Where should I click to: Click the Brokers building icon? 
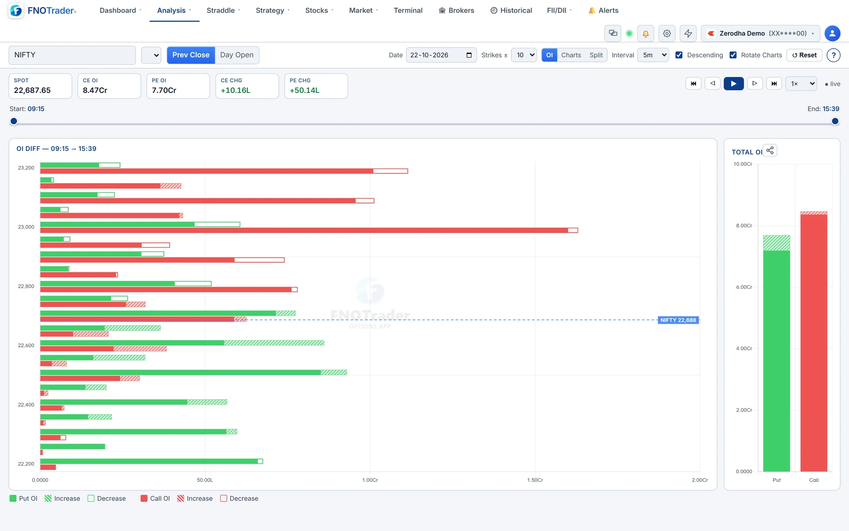click(442, 10)
